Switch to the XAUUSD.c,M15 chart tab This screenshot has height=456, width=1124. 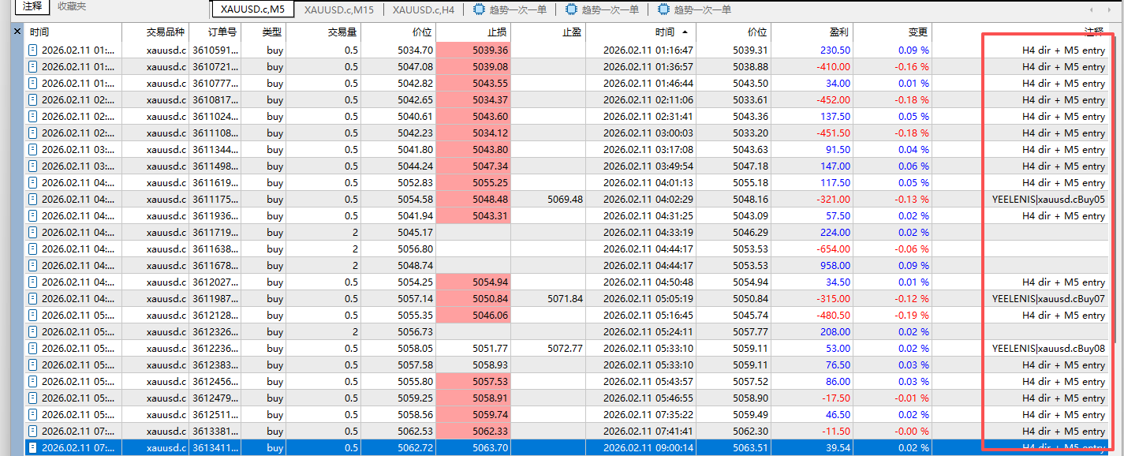(339, 9)
